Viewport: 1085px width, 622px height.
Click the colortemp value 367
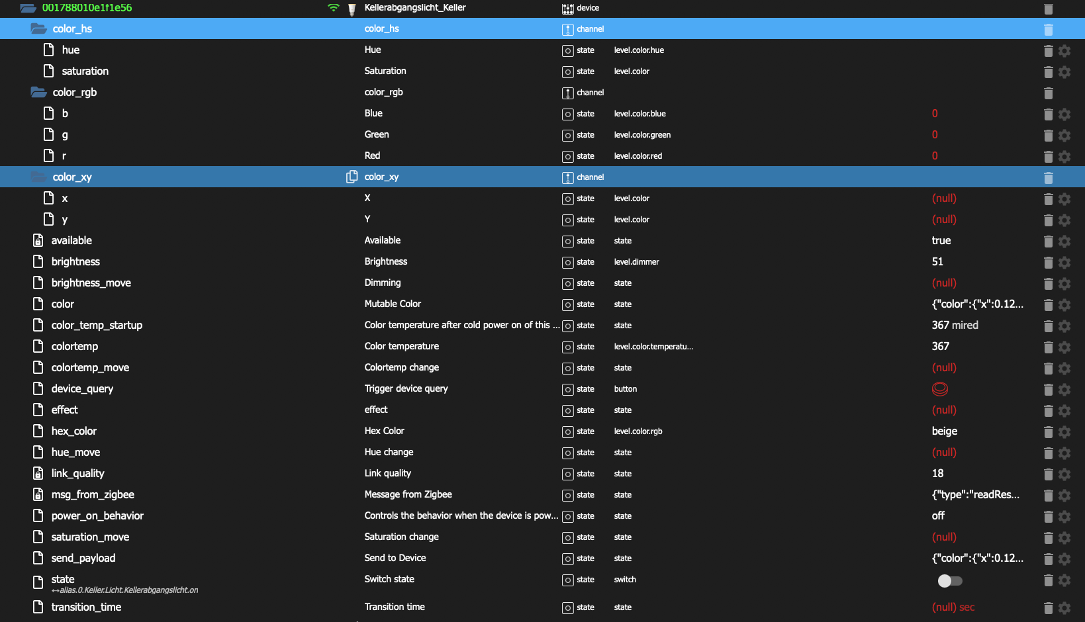click(940, 347)
